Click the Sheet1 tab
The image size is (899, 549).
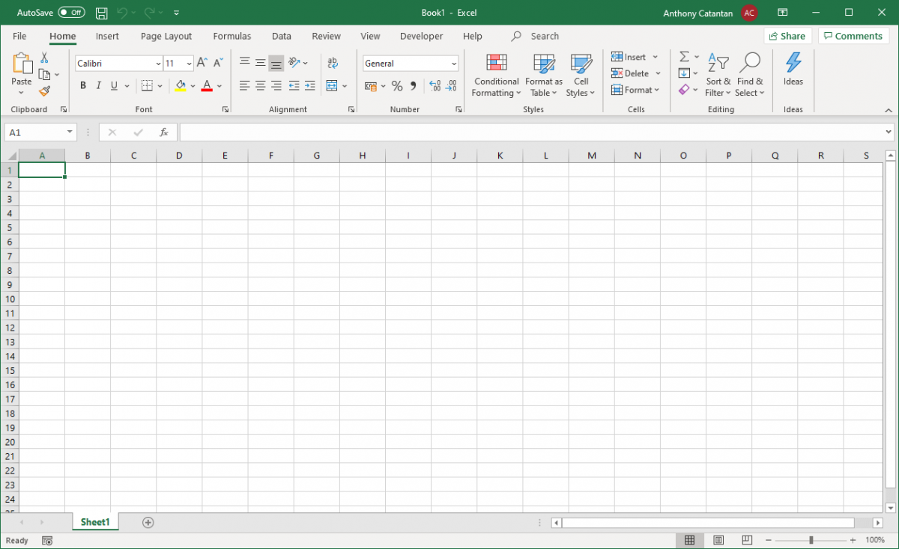pyautogui.click(x=95, y=521)
